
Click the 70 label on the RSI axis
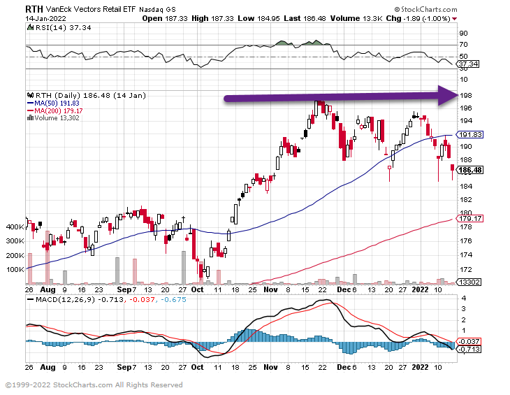(463, 45)
